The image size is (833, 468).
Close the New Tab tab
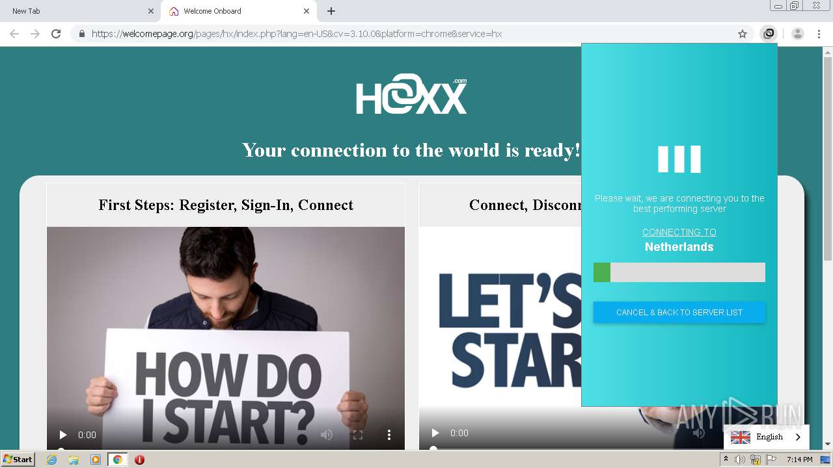tap(150, 11)
